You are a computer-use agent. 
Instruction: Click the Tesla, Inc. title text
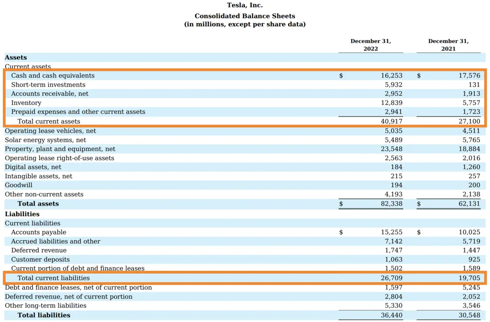point(245,5)
